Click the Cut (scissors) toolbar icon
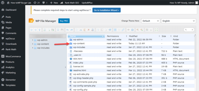This screenshot has height=91, width=199. coord(81,30)
